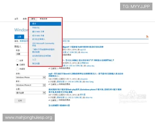Click the '100 次浏览' text
The width and height of the screenshot is (155, 124).
click(53, 79)
